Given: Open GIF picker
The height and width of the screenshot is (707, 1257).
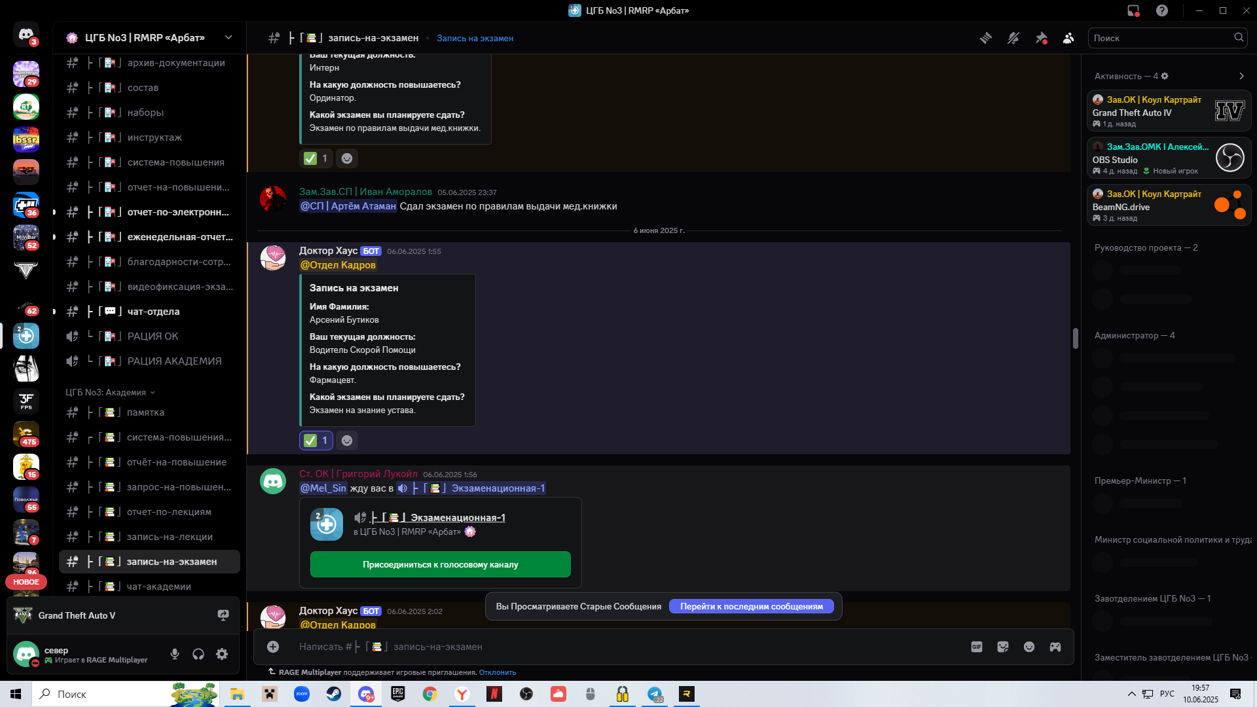Looking at the screenshot, I should point(977,647).
